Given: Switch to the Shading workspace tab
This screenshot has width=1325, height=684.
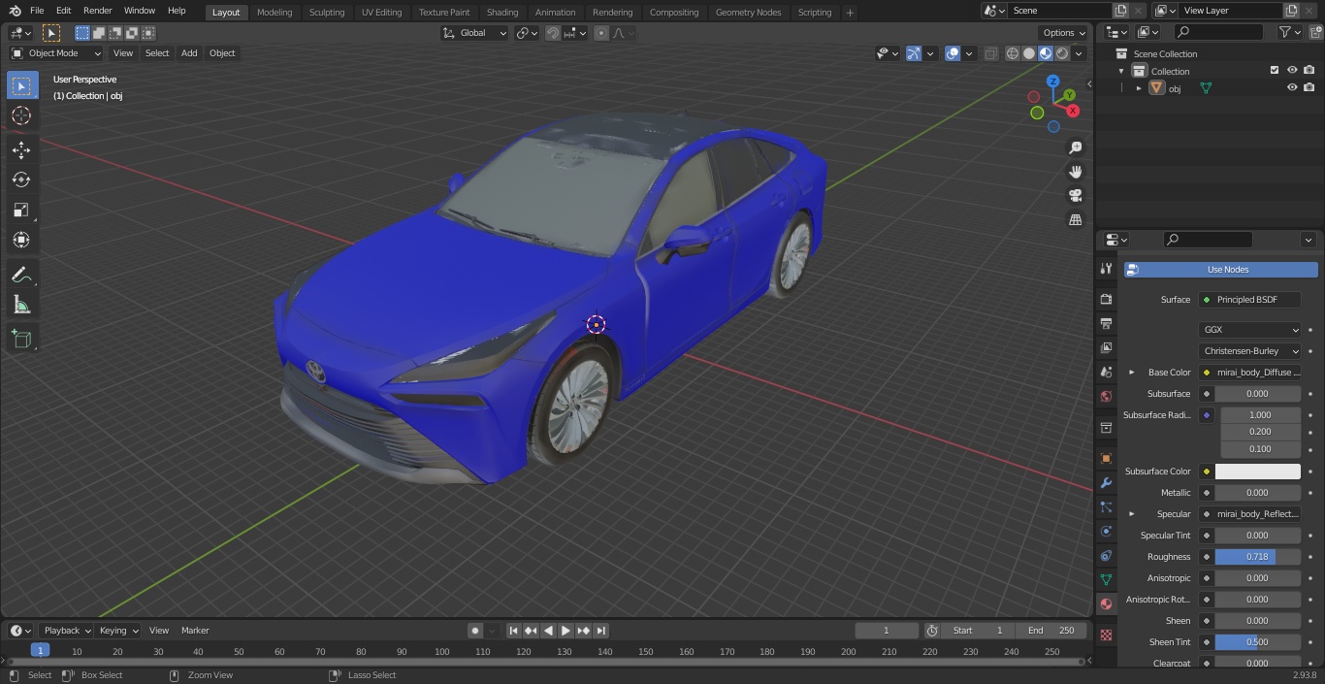Looking at the screenshot, I should click(x=502, y=13).
